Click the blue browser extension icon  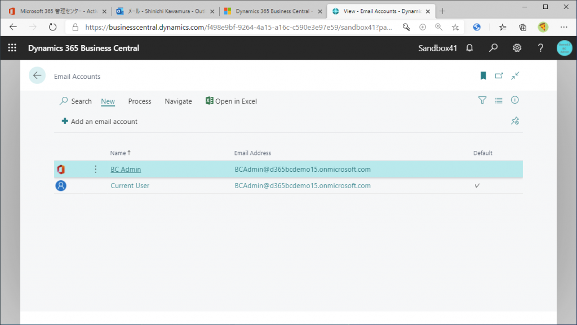477,27
